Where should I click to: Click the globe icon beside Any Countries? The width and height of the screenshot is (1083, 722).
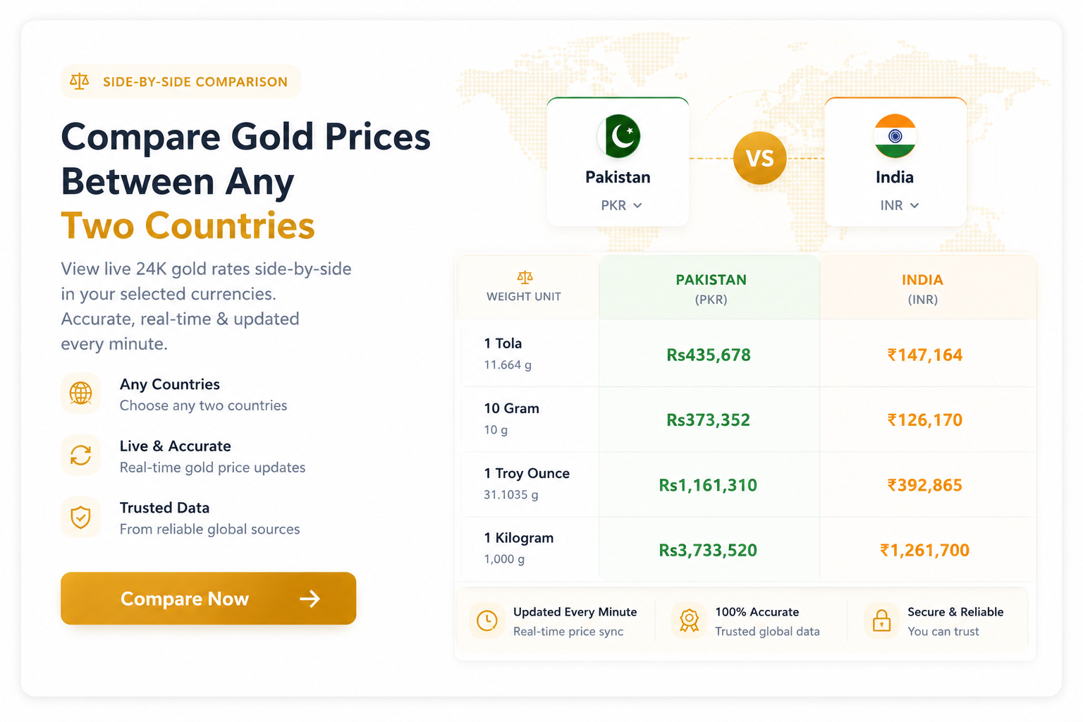[x=80, y=393]
